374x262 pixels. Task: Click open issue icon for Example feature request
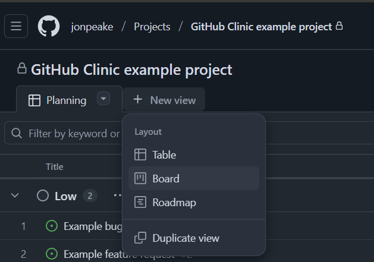tap(52, 254)
